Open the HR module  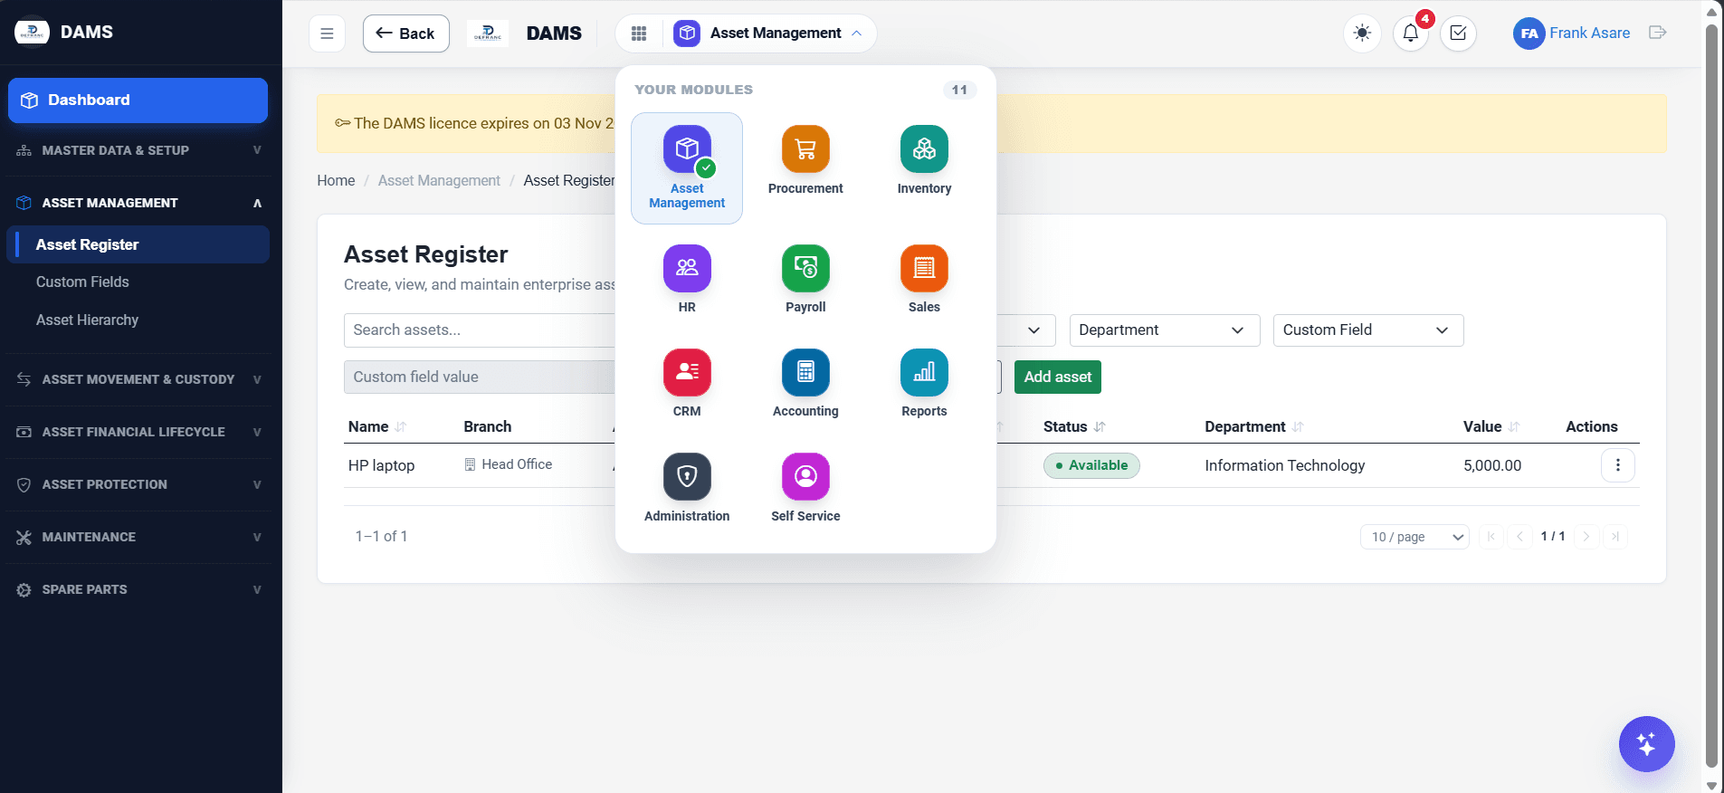point(687,280)
